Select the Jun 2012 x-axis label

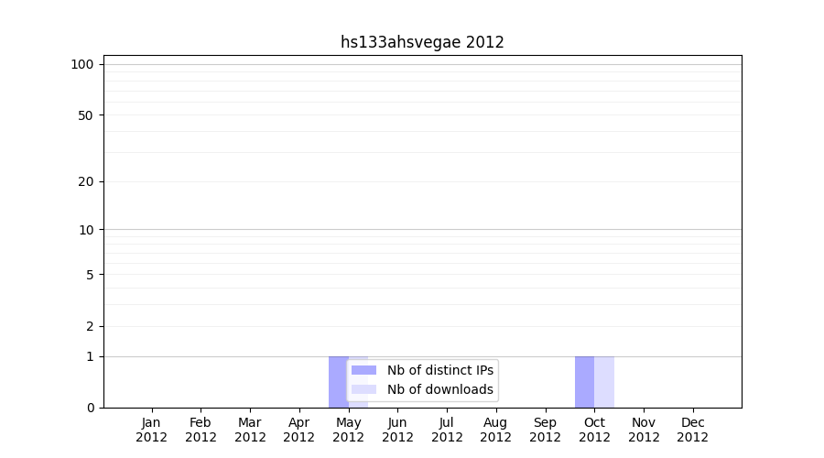pos(397,430)
